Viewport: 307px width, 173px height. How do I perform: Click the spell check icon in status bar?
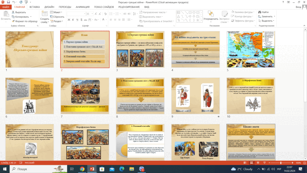point(21,163)
